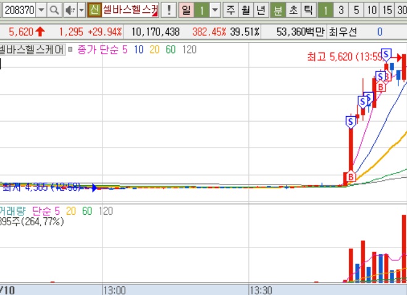Toggle the 일 (daily) chart period
The image size is (407, 295).
point(186,10)
